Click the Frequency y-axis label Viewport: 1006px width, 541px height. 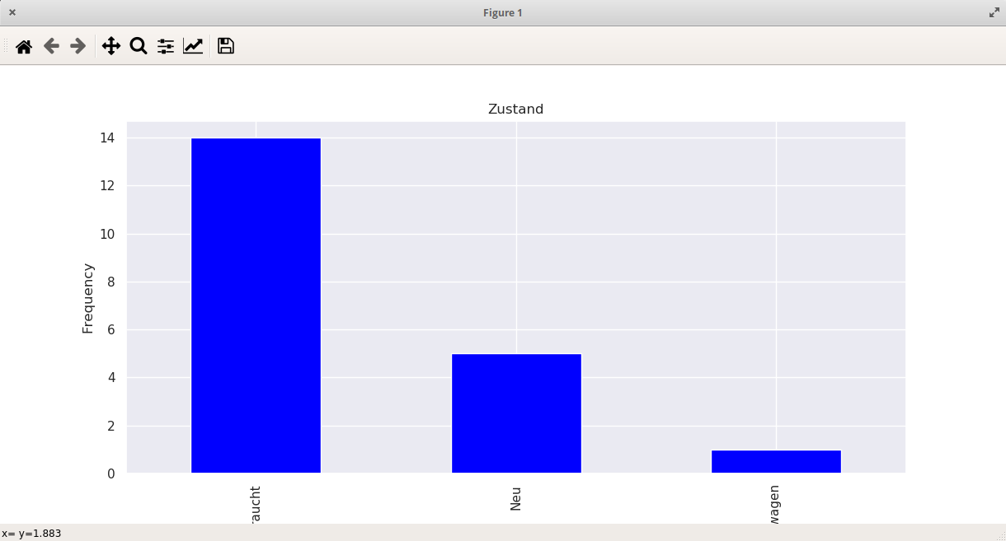click(x=88, y=298)
